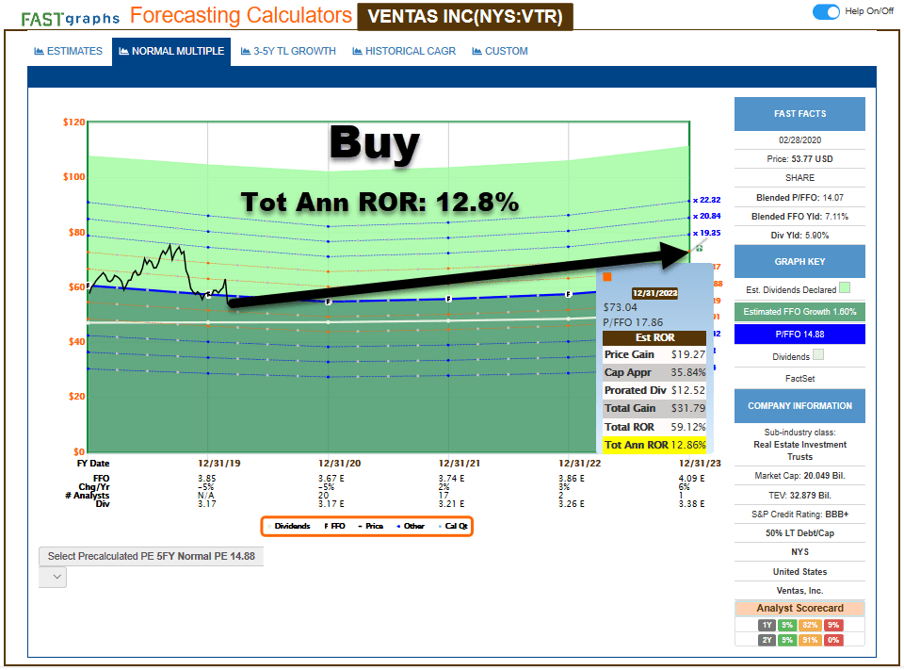904x670 pixels.
Task: Click the chart icon beside CUSTOM
Action: tap(476, 52)
